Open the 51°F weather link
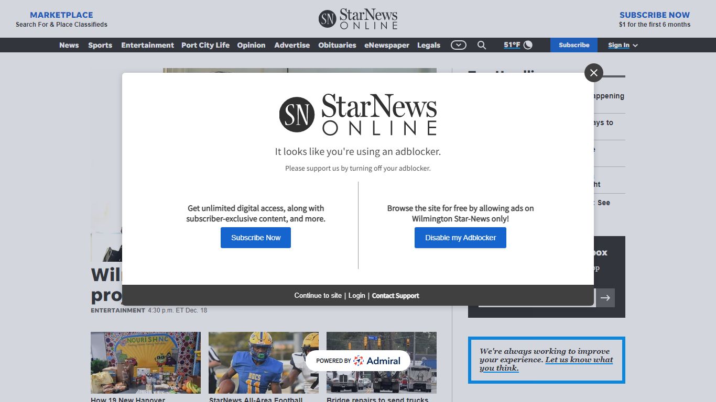Image resolution: width=716 pixels, height=402 pixels. click(512, 45)
